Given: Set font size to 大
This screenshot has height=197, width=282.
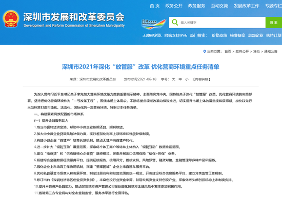Looking at the screenshot, I should 173,79.
